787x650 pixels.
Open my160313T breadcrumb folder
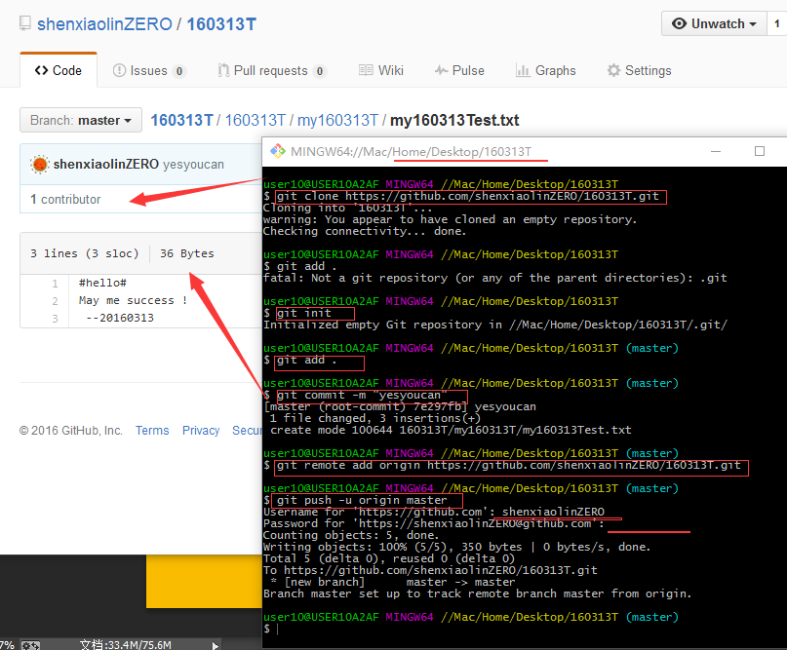(x=337, y=121)
